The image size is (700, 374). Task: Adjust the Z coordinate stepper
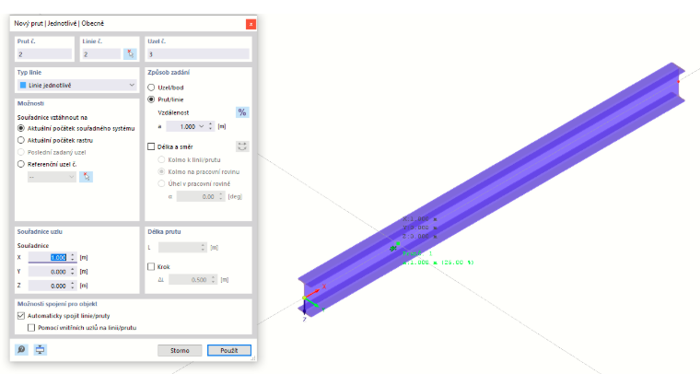[73, 286]
